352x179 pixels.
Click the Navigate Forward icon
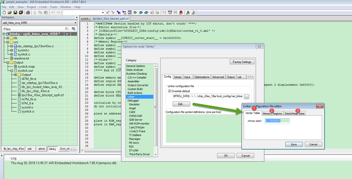(158, 13)
